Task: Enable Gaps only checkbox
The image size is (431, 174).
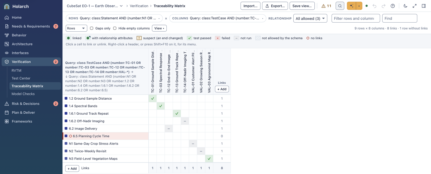Action: click(92, 28)
